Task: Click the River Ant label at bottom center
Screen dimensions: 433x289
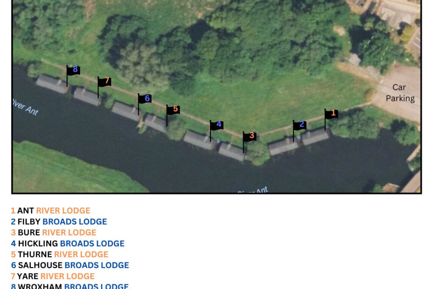Action: pos(253,190)
